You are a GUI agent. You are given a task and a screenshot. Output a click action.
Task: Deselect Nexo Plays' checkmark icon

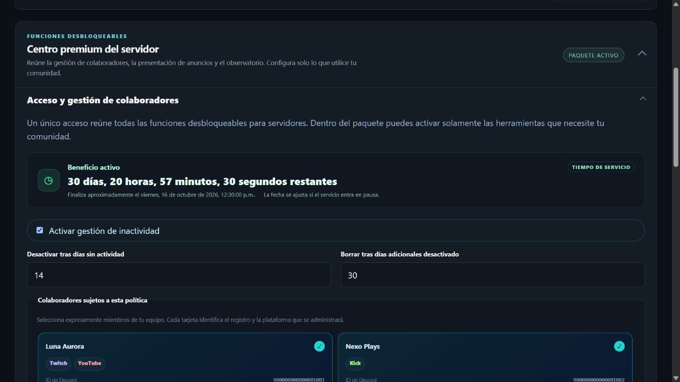[619, 347]
